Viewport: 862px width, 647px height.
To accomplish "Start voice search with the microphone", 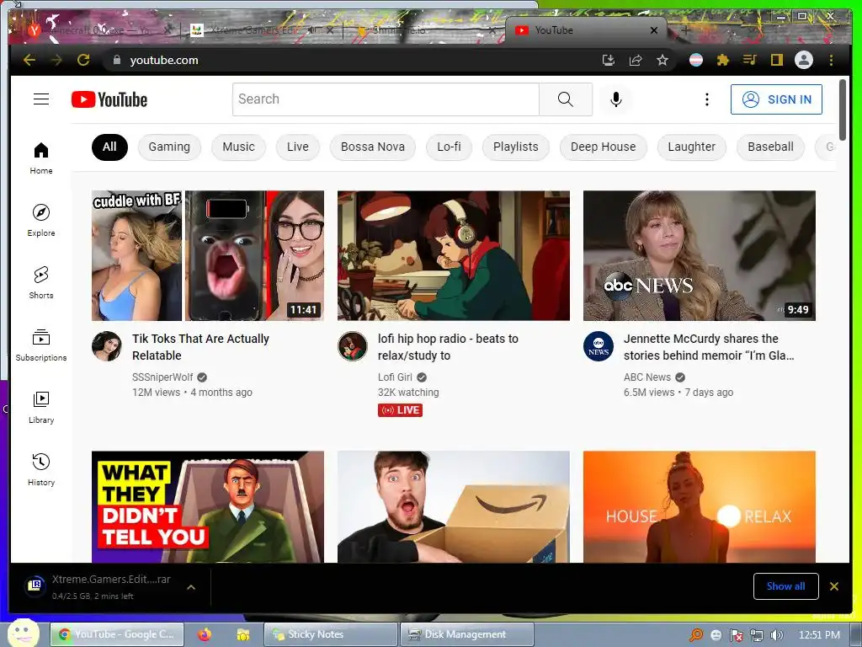I will 616,99.
